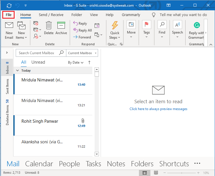The height and width of the screenshot is (176, 215).
Task: Open the Current Mailbox scope dropdown
Action: 82,53
